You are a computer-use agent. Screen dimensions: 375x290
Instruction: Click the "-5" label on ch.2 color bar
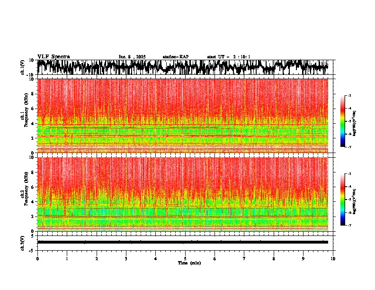pyautogui.click(x=349, y=199)
